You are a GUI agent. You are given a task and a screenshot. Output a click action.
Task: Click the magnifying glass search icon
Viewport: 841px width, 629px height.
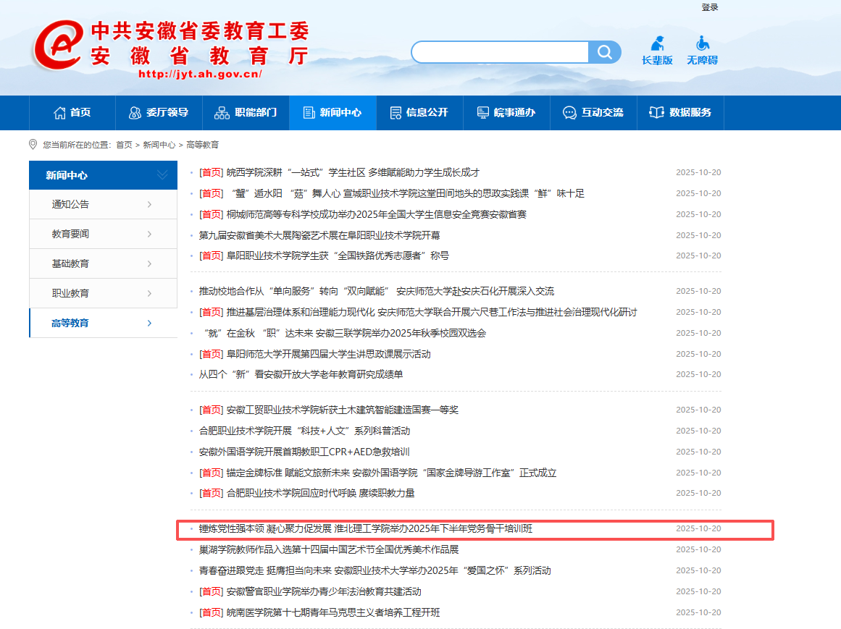click(604, 52)
